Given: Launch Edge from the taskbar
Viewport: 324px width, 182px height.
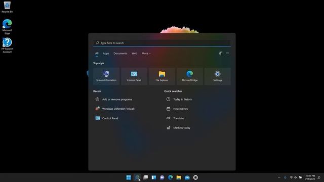Looking at the screenshot, I should tap(171, 177).
